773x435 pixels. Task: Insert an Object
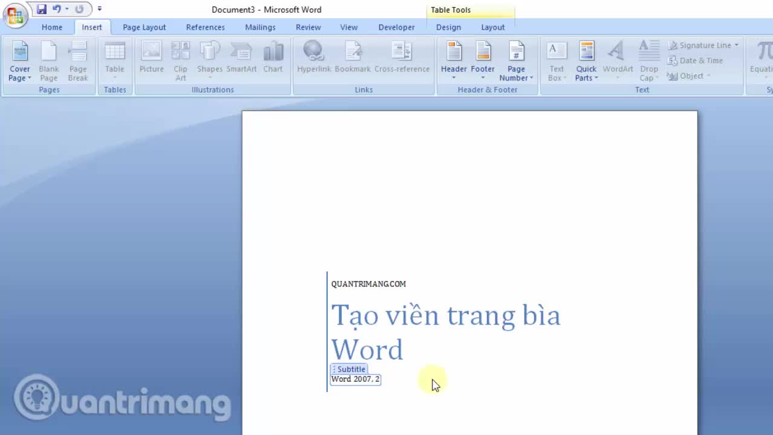point(685,76)
